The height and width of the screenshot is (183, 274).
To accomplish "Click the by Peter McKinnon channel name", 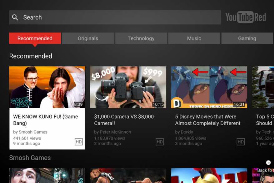I will coord(112,132).
